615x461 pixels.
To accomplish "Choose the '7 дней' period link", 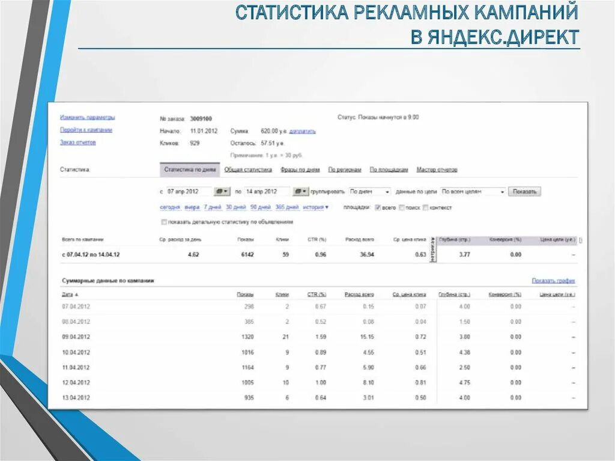I will point(213,207).
